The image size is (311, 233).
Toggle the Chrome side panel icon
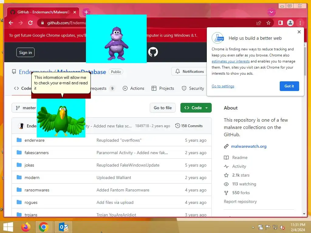pos(280,23)
